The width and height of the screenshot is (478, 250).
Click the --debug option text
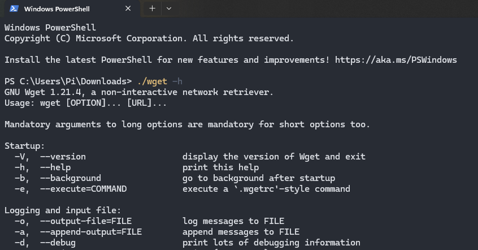pos(58,242)
